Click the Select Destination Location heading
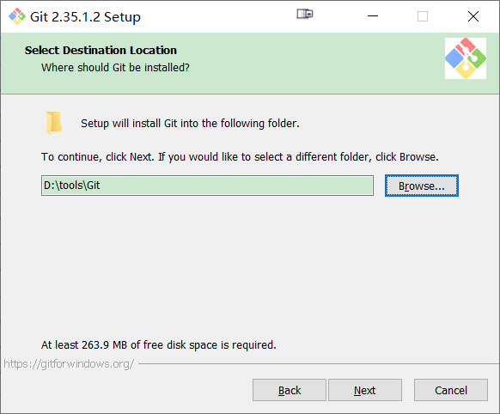 (x=101, y=51)
